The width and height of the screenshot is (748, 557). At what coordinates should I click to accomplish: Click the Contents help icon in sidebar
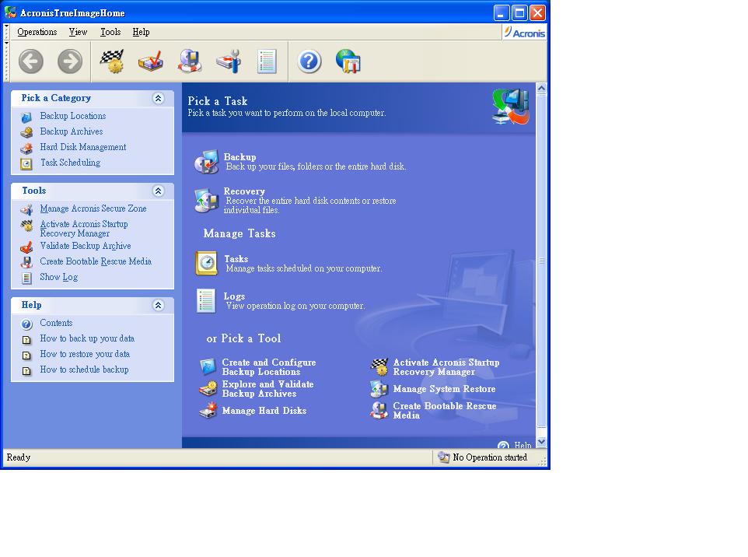coord(26,324)
